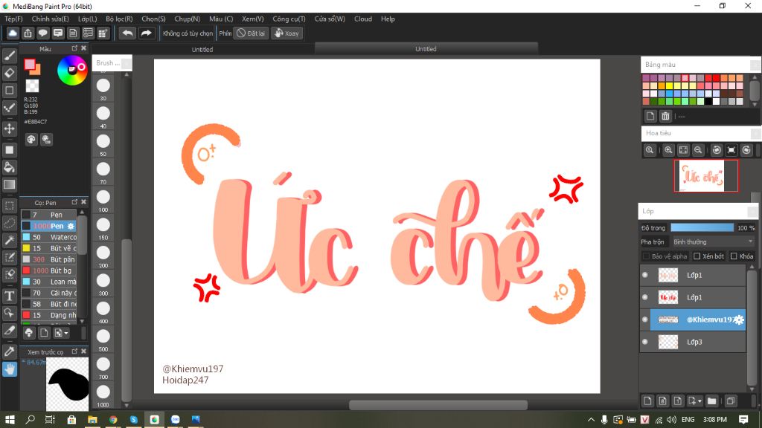The height and width of the screenshot is (428, 762).
Task: Select the Magic Wand tool
Action: [x=9, y=240]
